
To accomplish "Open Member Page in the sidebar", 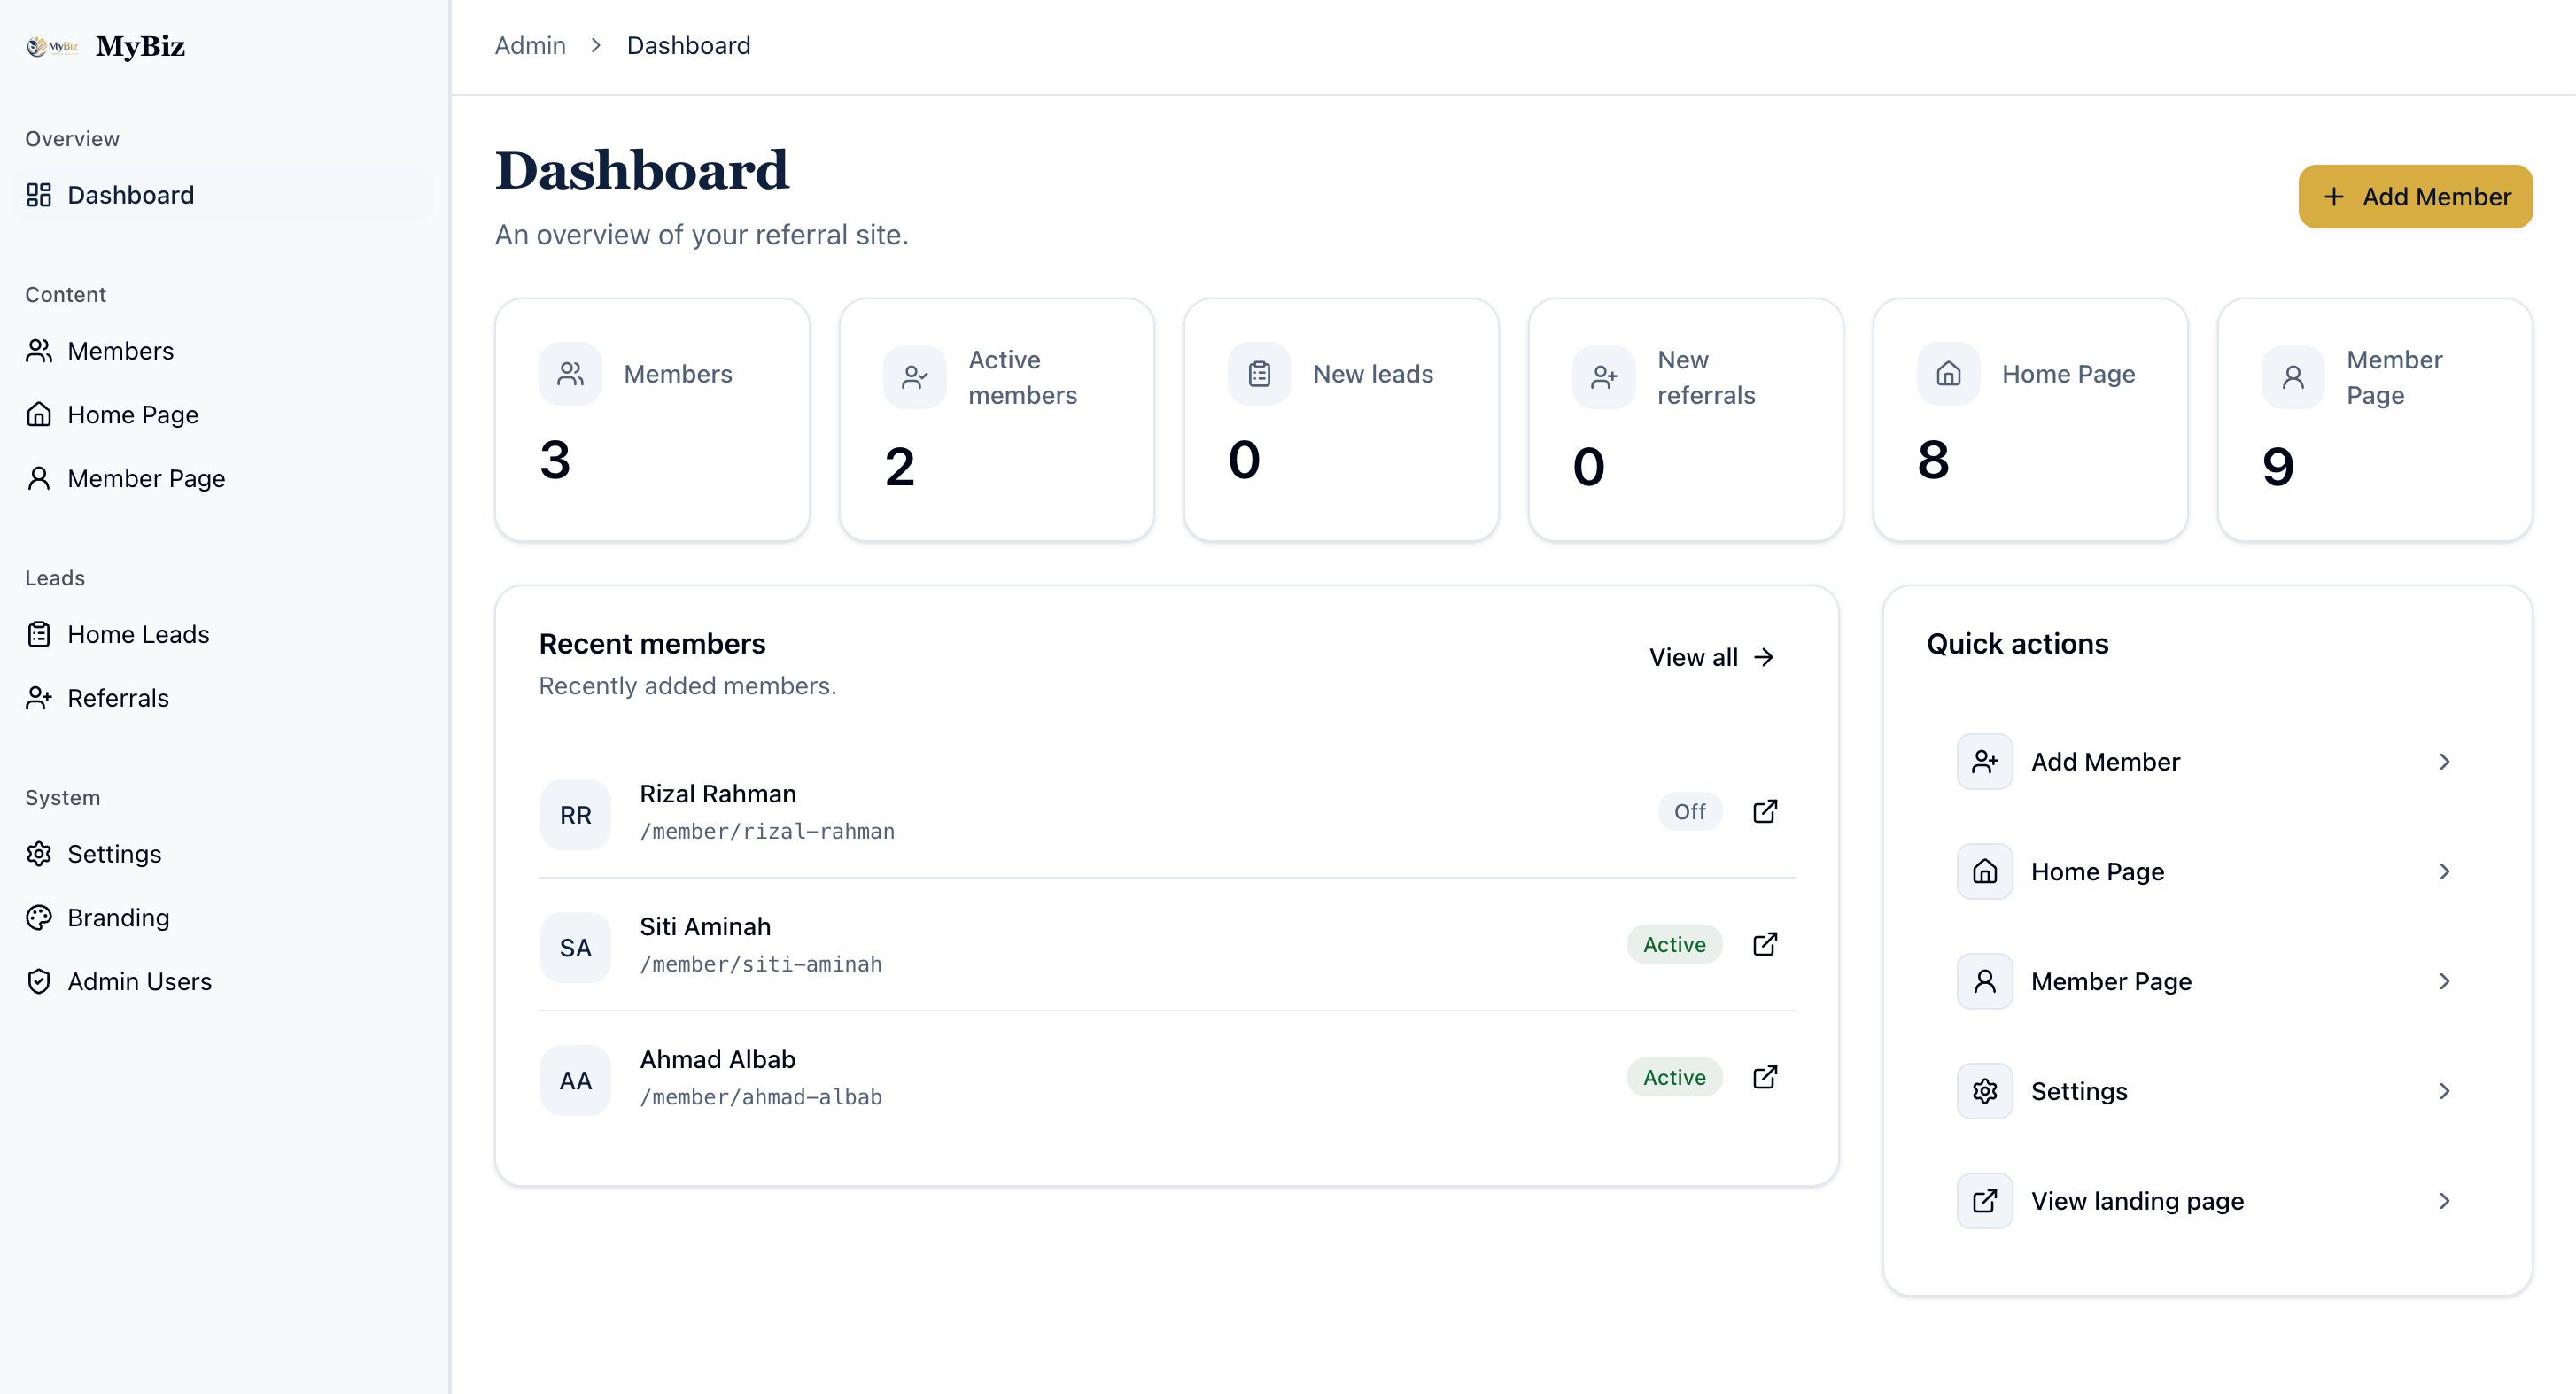I will (x=224, y=479).
